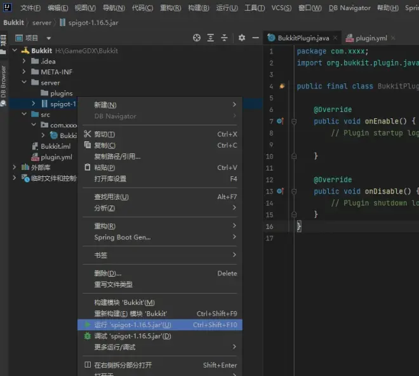Open the VCS(S) menu
Image resolution: width=419 pixels, height=376 pixels.
click(281, 8)
